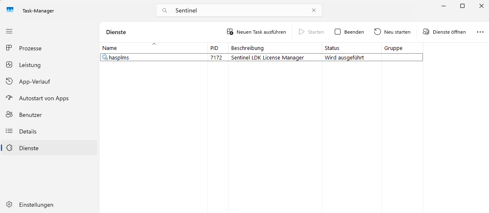This screenshot has width=489, height=213.
Task: Clear the Sentinel search text
Action: [314, 10]
